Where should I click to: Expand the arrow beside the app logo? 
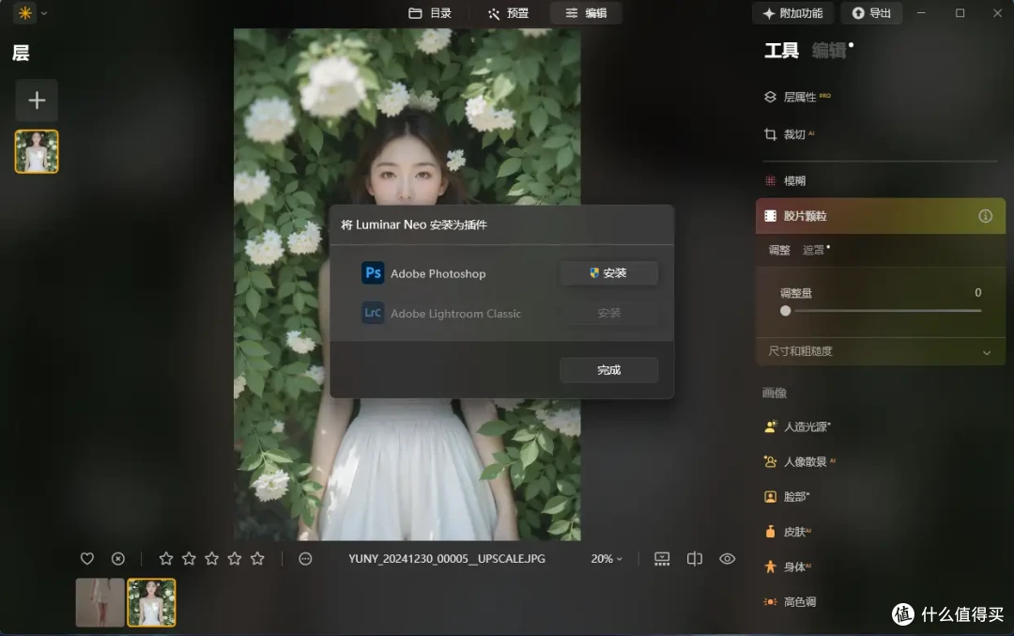tap(44, 13)
